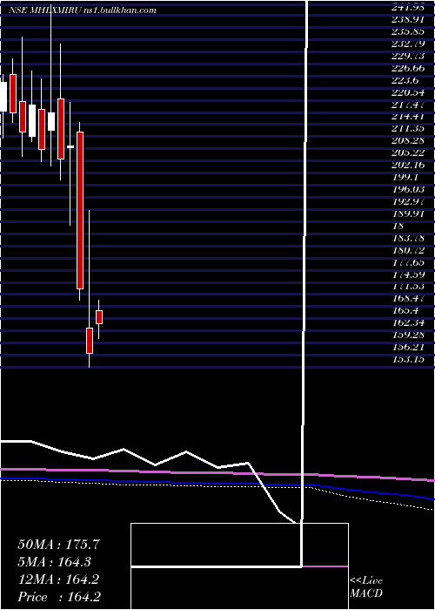Click the 183.78 price axis label

[x=411, y=237]
